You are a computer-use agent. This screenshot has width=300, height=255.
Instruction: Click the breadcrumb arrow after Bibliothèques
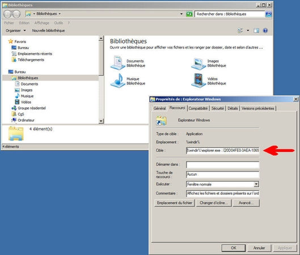(x=60, y=14)
